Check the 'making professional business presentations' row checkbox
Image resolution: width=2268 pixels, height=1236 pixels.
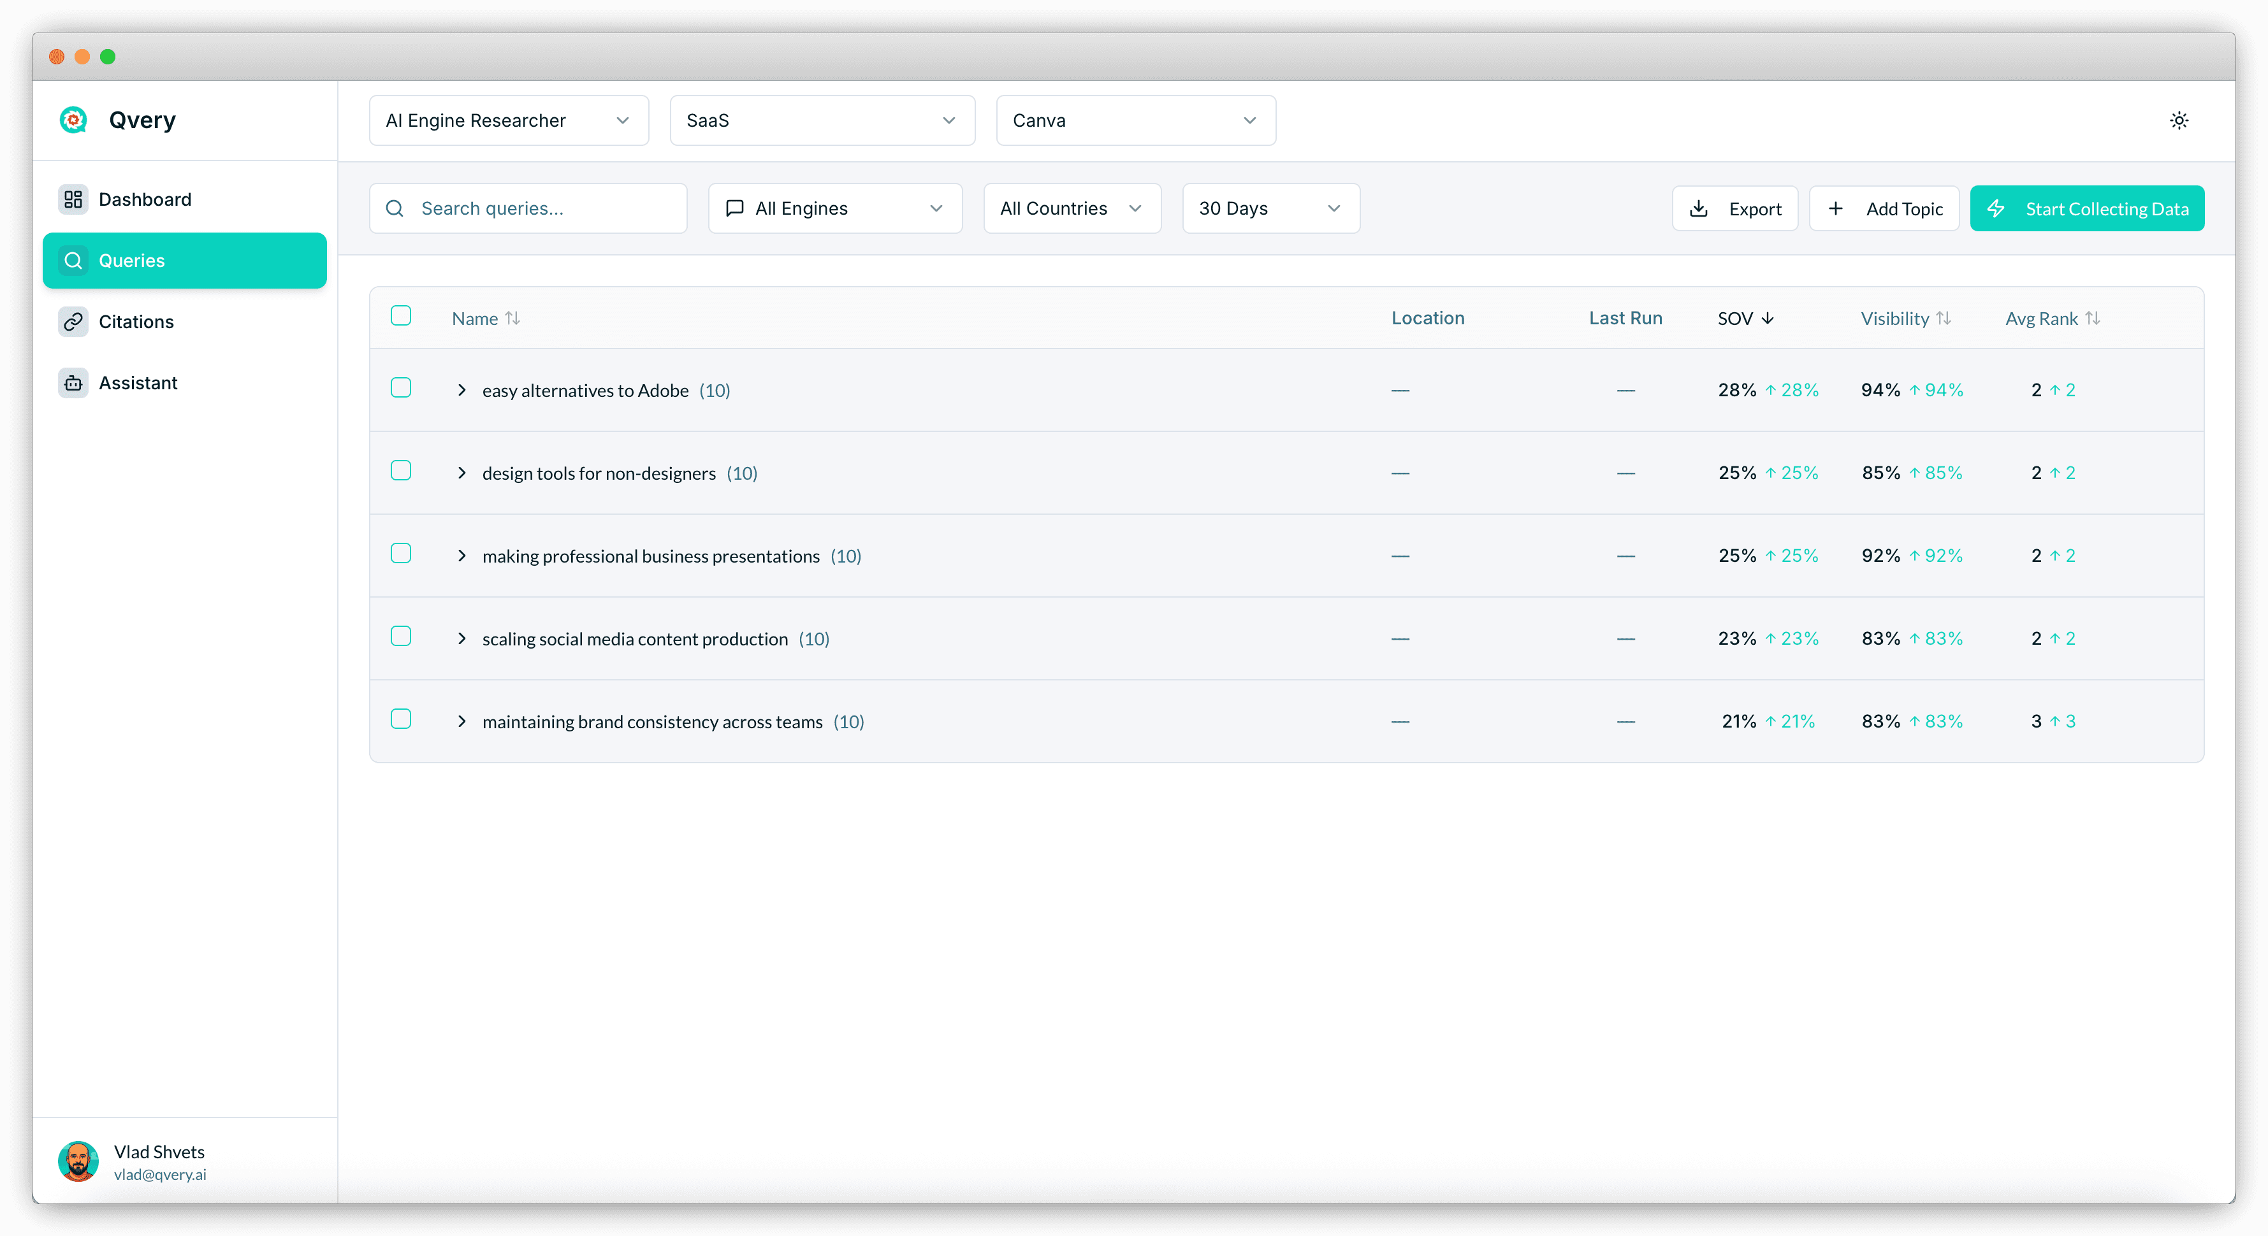click(400, 554)
